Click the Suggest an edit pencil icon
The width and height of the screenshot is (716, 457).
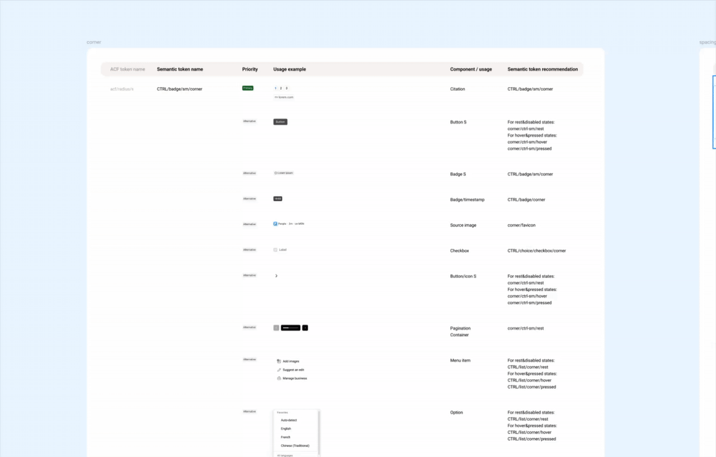279,370
